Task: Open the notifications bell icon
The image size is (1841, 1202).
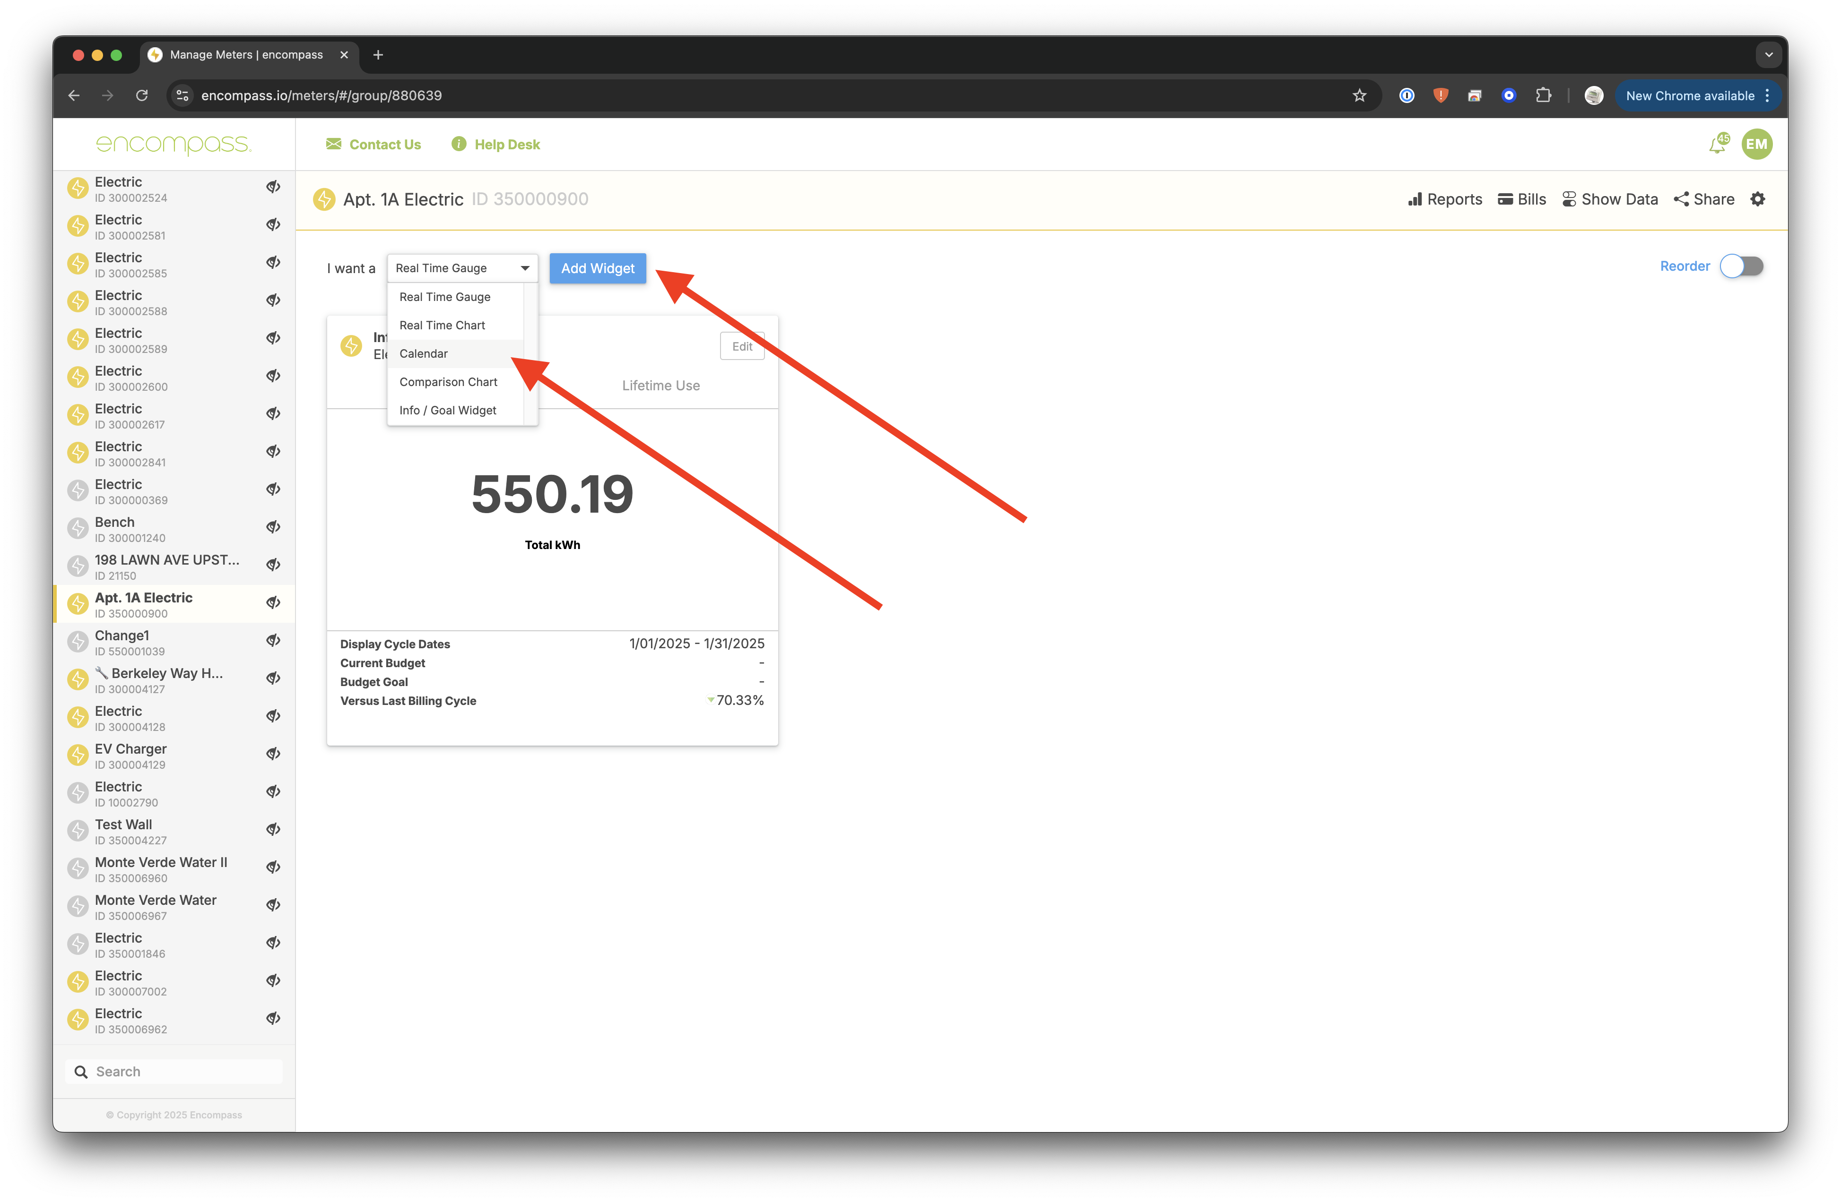Action: point(1717,145)
